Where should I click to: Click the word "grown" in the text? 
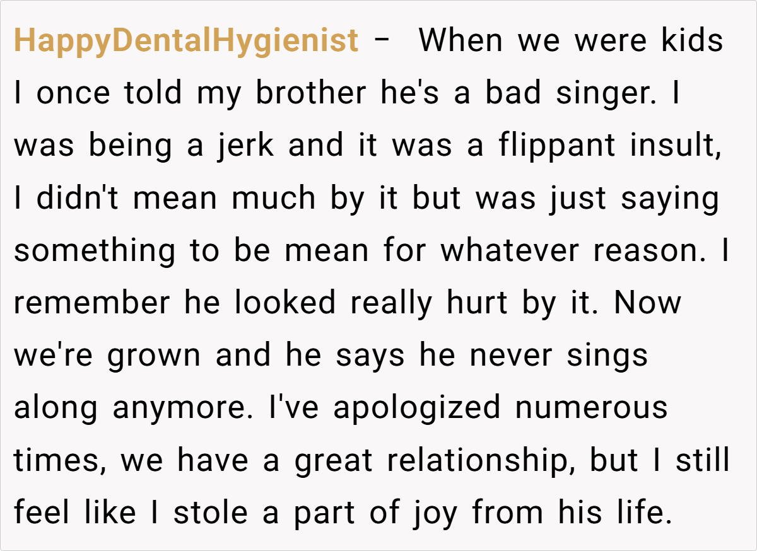(155, 356)
